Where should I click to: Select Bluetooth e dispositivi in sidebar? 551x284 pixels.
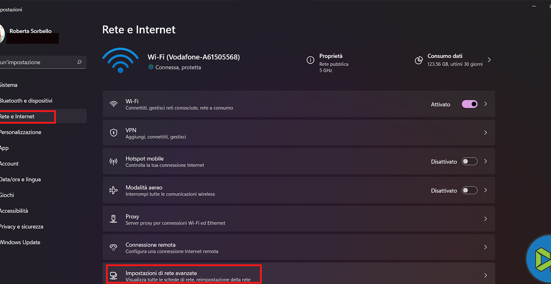tap(26, 101)
